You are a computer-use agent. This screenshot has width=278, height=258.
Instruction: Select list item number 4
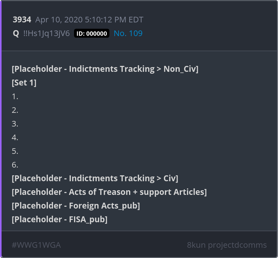[15, 137]
